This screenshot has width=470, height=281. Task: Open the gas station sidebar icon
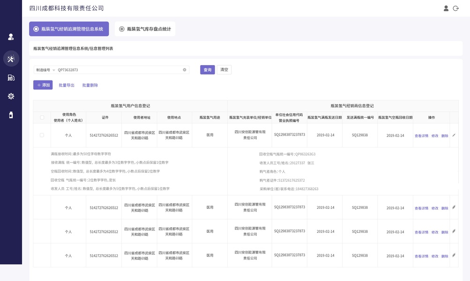(11, 77)
